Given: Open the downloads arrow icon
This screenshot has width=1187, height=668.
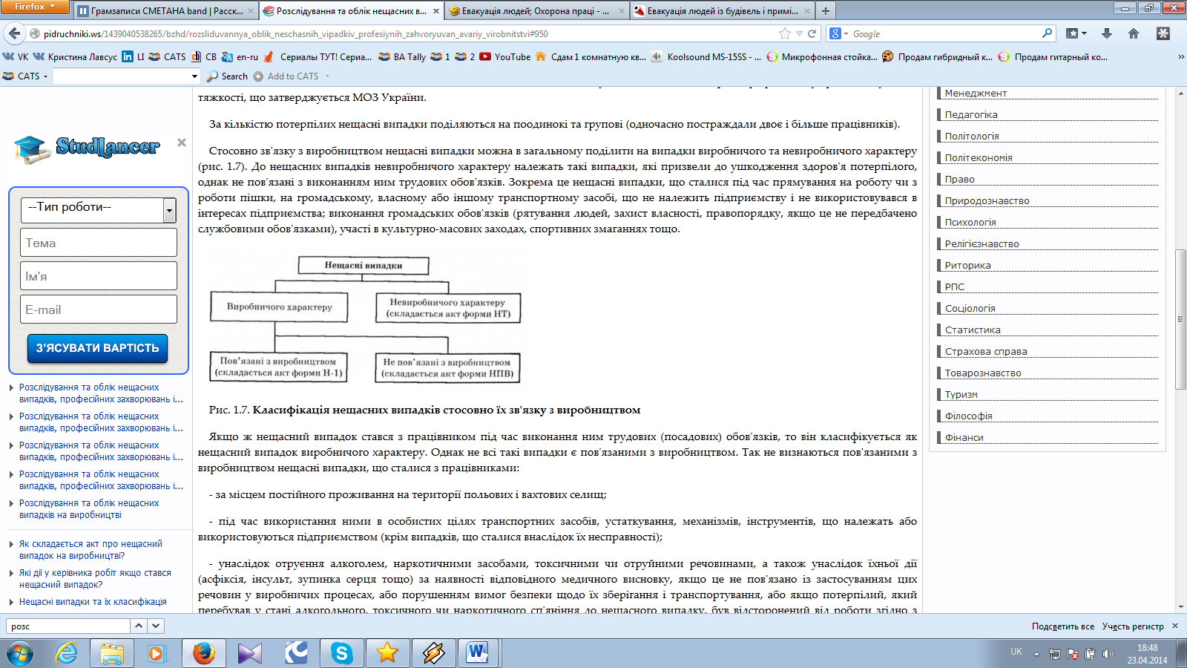Looking at the screenshot, I should tap(1106, 33).
